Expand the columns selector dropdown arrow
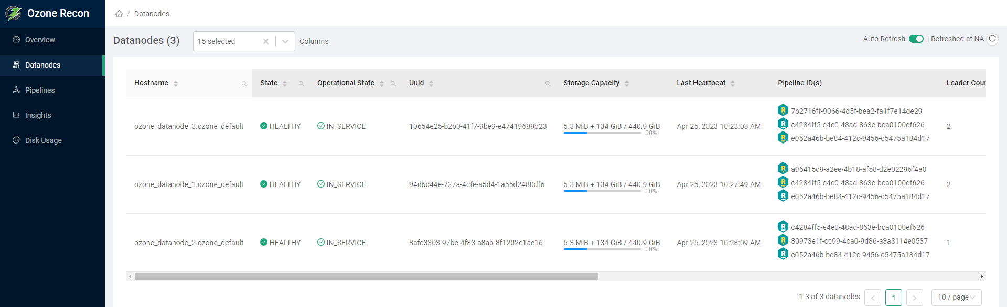This screenshot has width=1007, height=307. pos(285,41)
